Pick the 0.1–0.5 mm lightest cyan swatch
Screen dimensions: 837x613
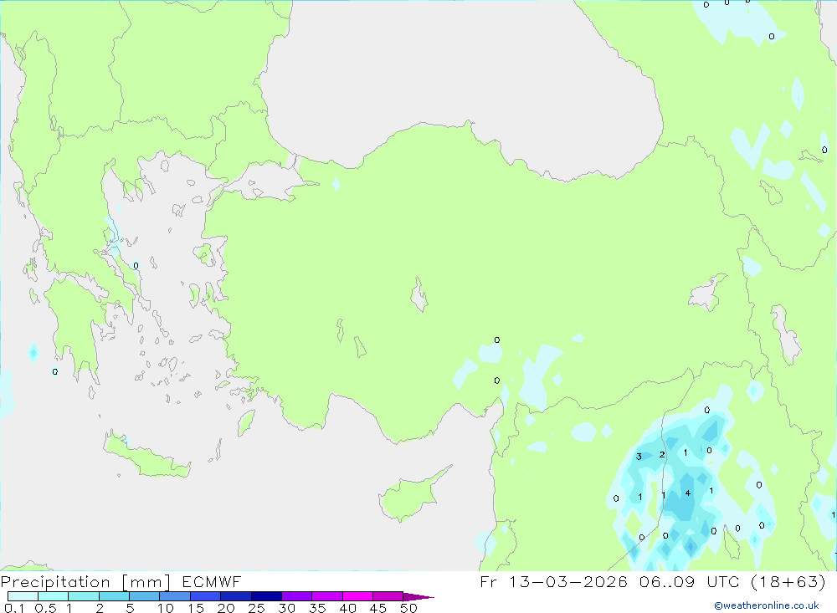(x=23, y=596)
